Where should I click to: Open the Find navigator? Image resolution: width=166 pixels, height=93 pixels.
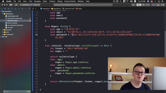[x=12, y=9]
